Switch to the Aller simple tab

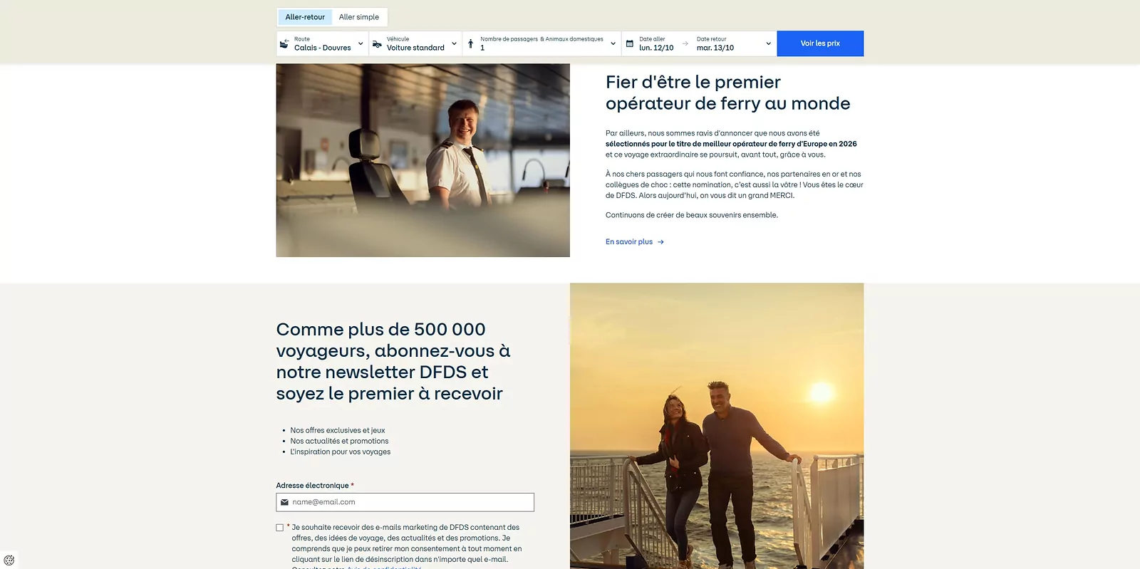click(x=359, y=17)
